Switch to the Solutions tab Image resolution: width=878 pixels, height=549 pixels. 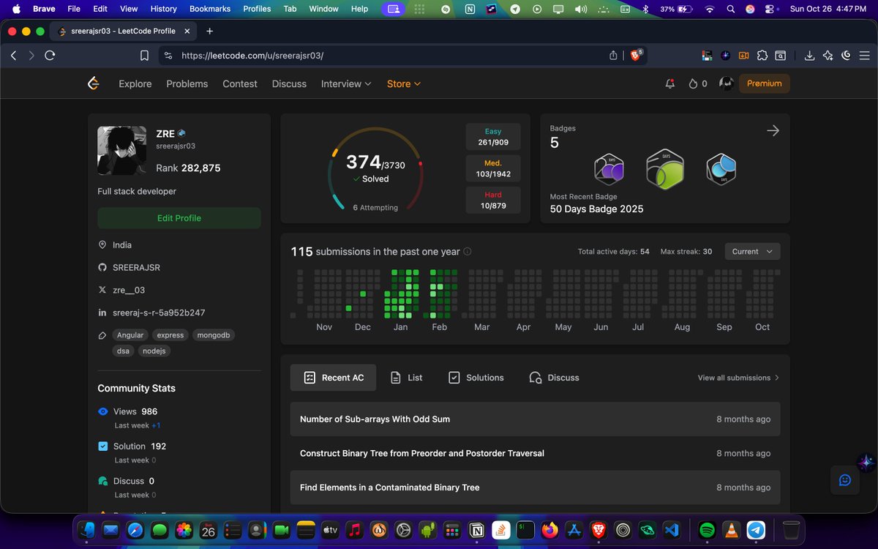pyautogui.click(x=476, y=378)
